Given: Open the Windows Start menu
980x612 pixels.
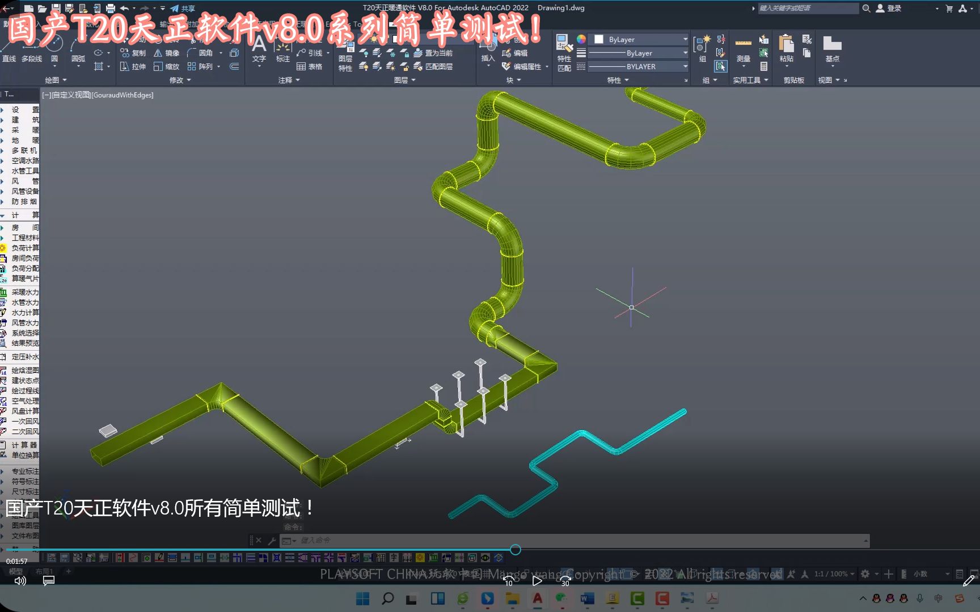Looking at the screenshot, I should pyautogui.click(x=362, y=598).
